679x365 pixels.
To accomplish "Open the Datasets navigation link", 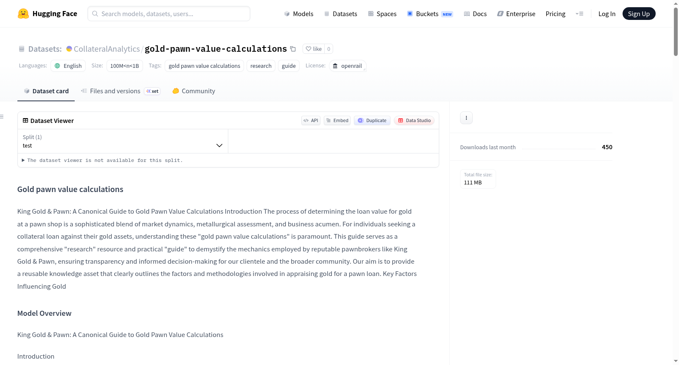I will [x=340, y=14].
